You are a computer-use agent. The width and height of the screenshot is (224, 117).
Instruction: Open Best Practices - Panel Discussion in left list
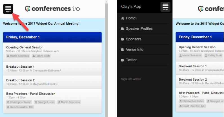(x=31, y=94)
